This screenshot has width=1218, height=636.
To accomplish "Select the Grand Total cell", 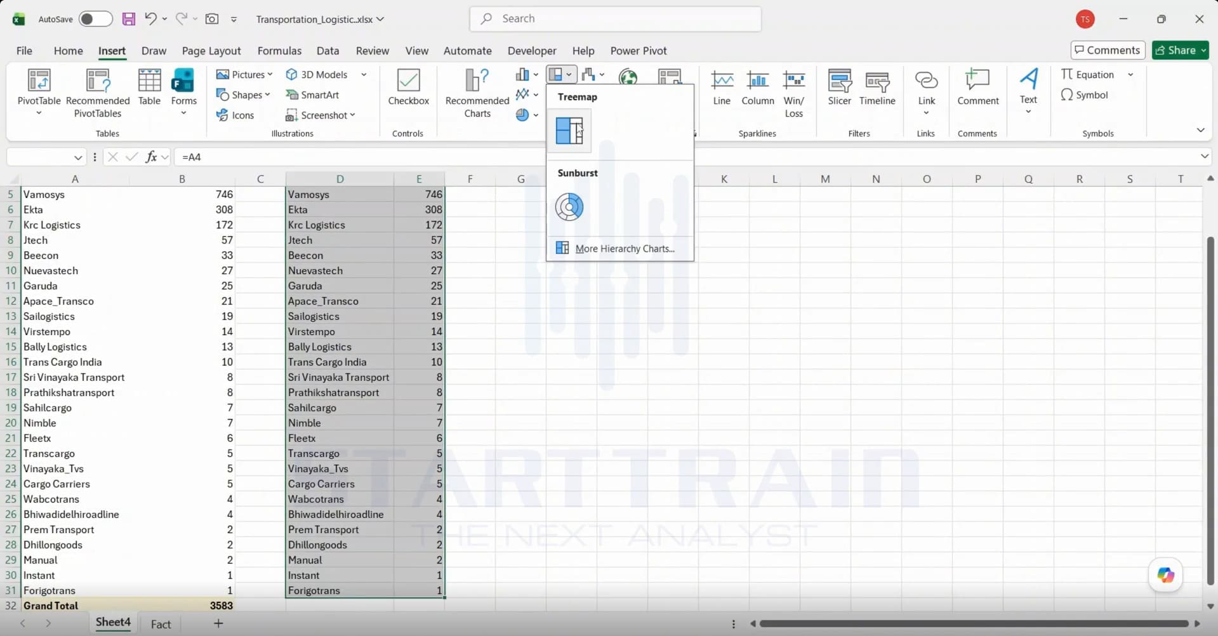I will pyautogui.click(x=75, y=606).
